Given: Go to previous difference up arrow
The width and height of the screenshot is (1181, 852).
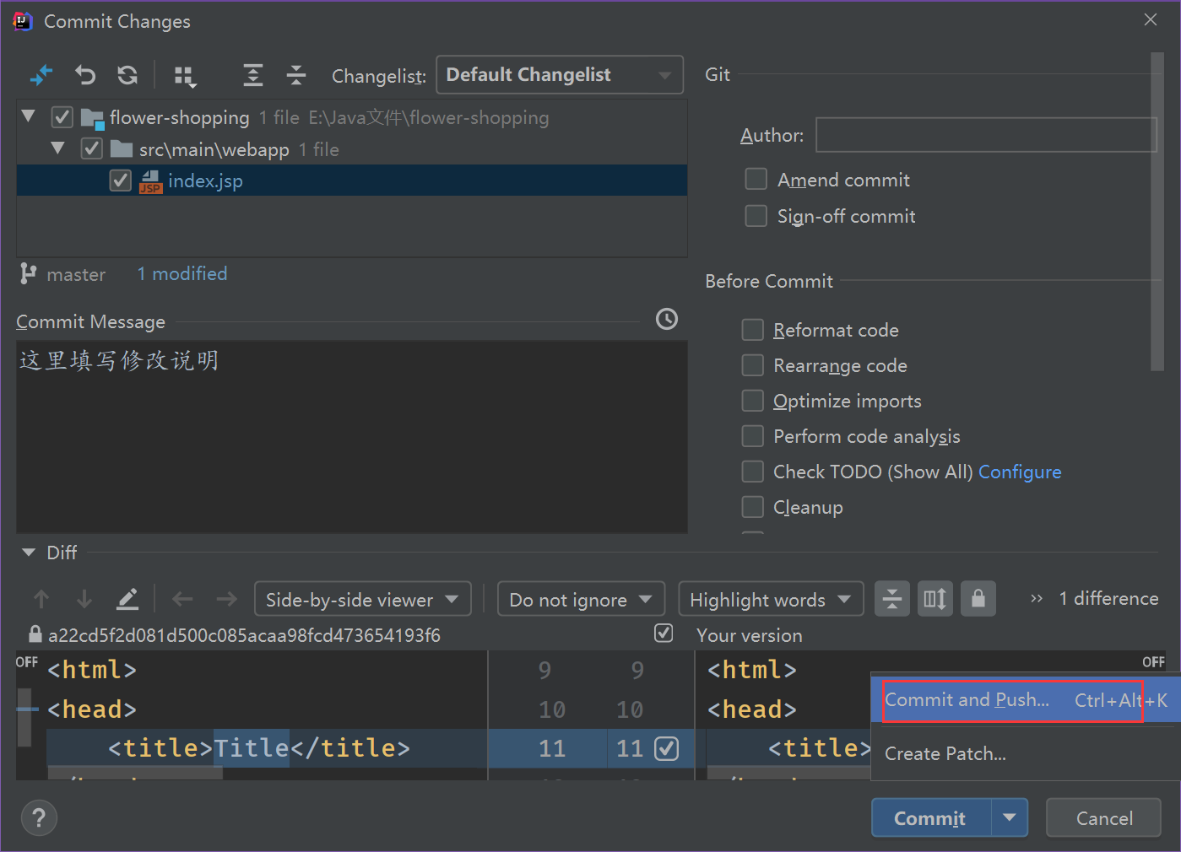Looking at the screenshot, I should coord(41,599).
